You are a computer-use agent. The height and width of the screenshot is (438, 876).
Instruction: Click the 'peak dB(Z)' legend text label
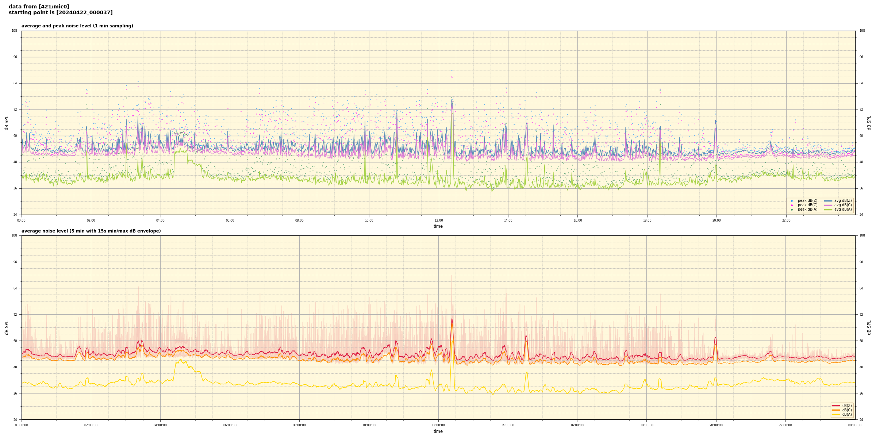807,201
